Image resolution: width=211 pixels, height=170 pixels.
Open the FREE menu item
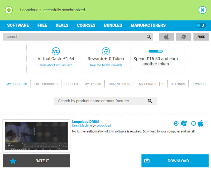click(42, 25)
